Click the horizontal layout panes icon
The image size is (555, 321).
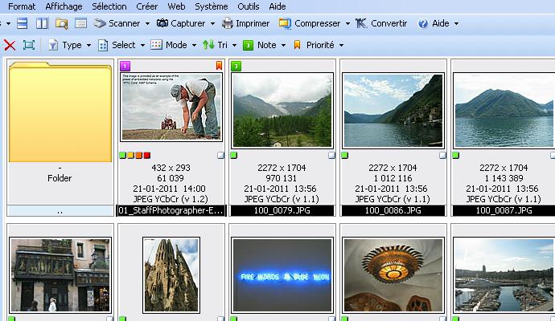point(23,23)
